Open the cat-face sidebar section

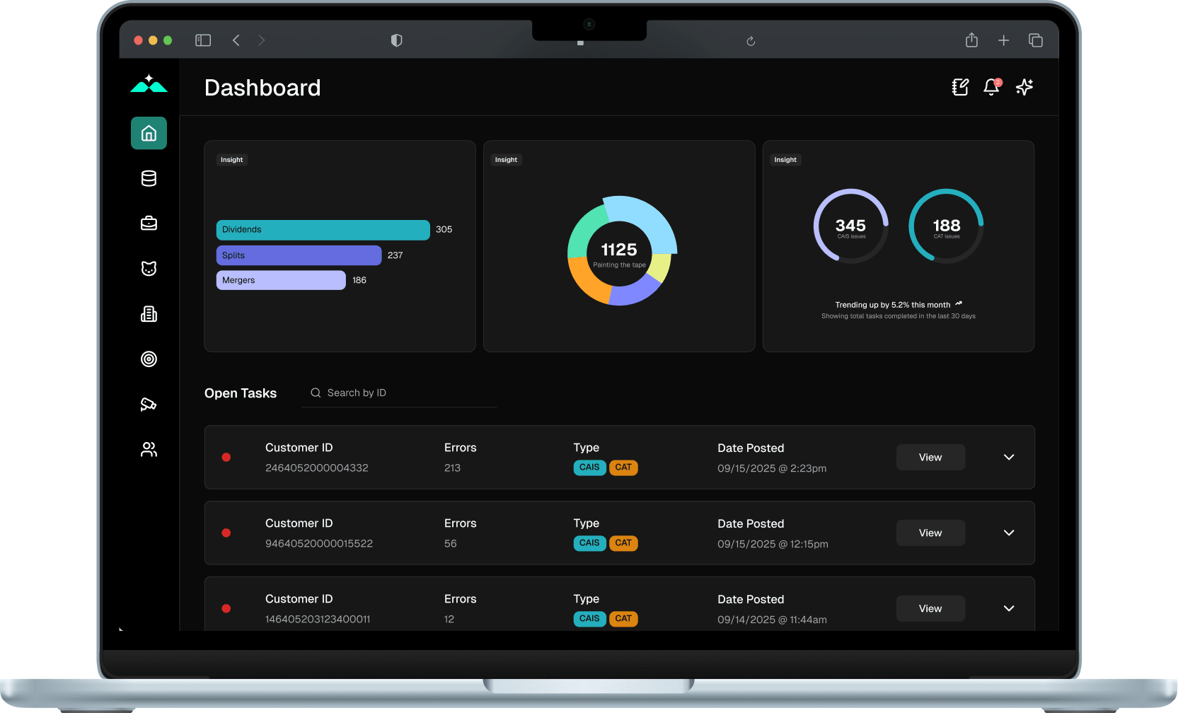149,268
